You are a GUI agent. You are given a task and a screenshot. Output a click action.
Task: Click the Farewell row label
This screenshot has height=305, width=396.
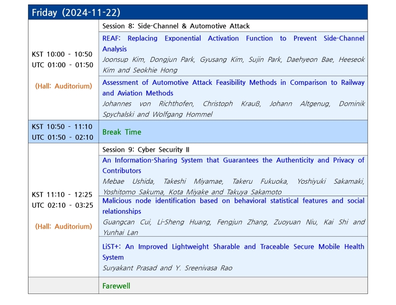point(116,286)
